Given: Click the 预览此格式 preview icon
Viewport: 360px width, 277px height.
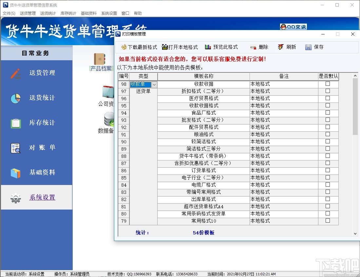Looking at the screenshot, I should (209, 47).
